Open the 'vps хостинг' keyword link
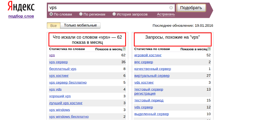255x120 pixels. click(x=59, y=76)
